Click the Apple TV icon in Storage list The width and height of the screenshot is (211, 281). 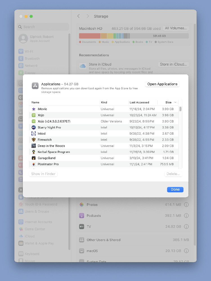pos(82,226)
